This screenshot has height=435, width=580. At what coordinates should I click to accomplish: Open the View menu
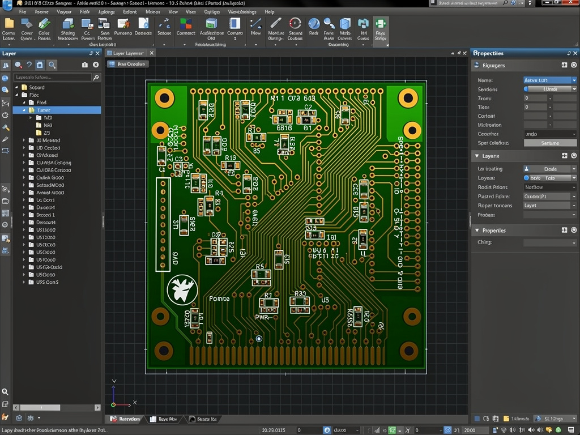(x=173, y=11)
